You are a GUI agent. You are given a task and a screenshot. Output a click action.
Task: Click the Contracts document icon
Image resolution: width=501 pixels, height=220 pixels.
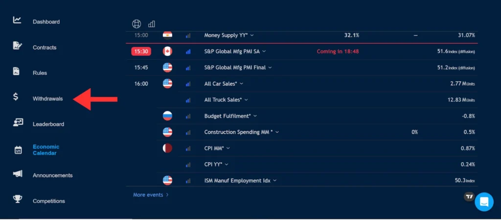click(x=18, y=46)
